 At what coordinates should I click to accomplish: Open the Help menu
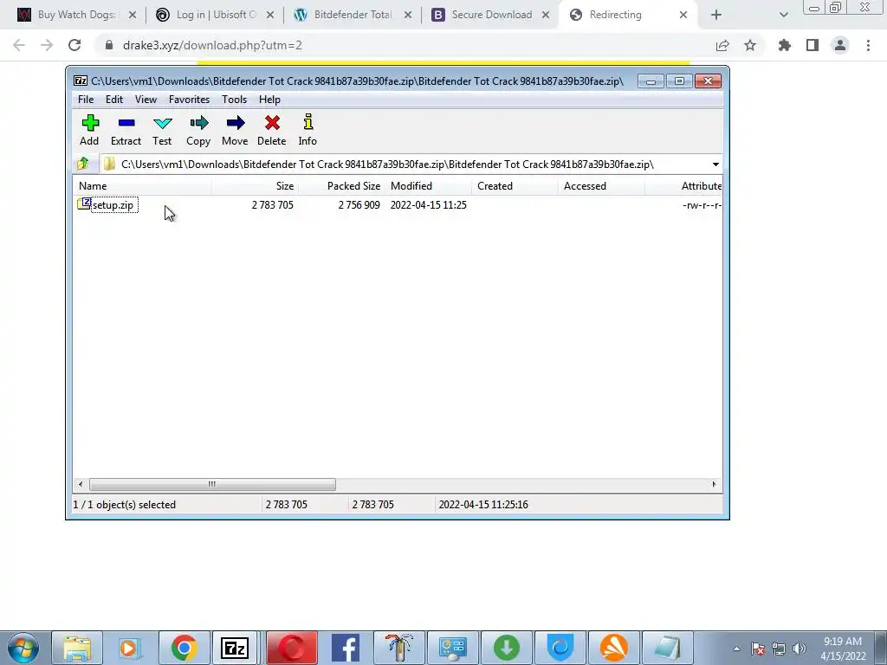(270, 100)
